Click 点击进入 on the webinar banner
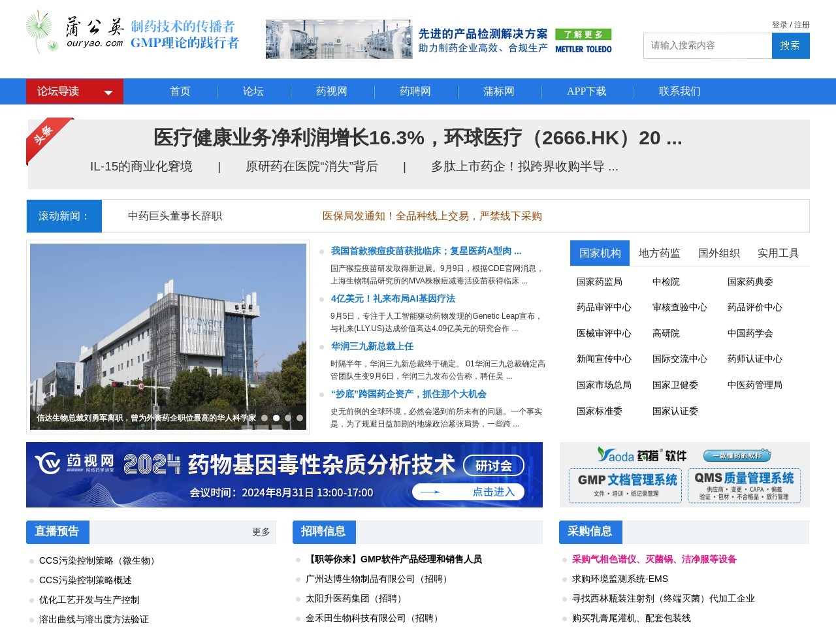The image size is (836, 627). coord(494,492)
